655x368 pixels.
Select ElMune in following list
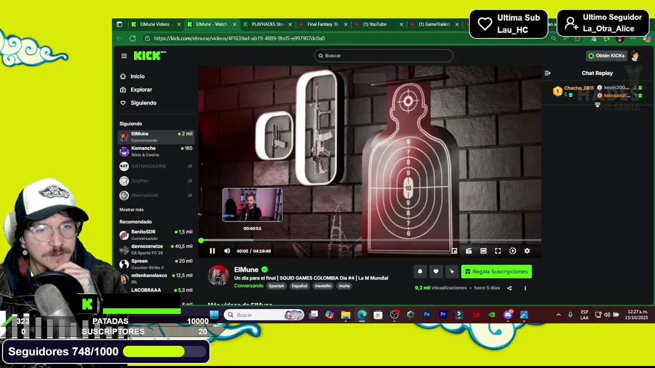point(156,137)
